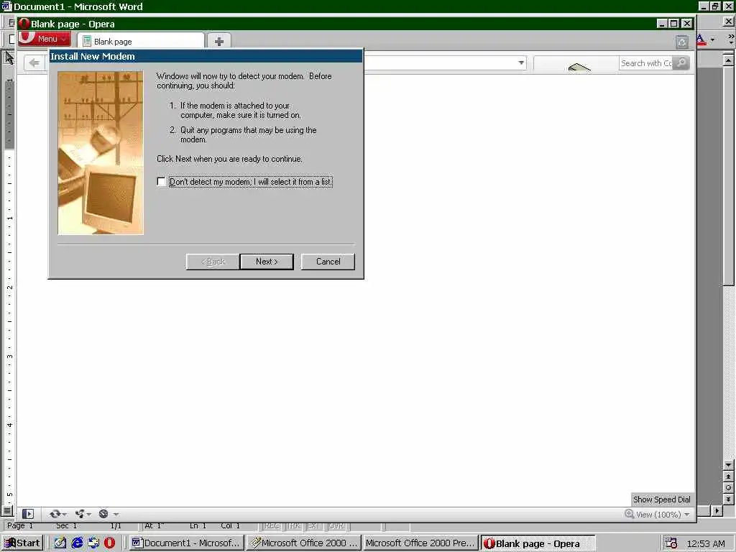This screenshot has height=552, width=736.
Task: Click Word's Previous Page double-arrow button
Action: pyautogui.click(x=729, y=477)
